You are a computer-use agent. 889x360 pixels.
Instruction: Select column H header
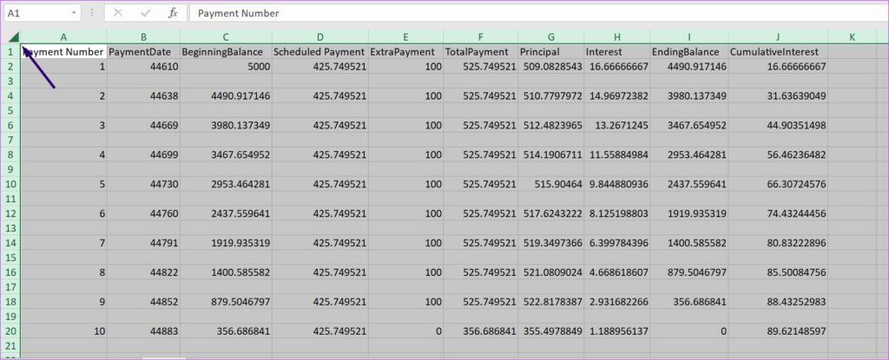coord(617,37)
